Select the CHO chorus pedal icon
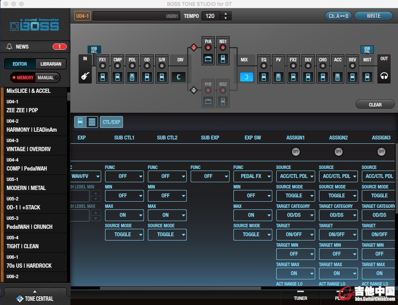The height and width of the screenshot is (305, 398). pyautogui.click(x=323, y=77)
